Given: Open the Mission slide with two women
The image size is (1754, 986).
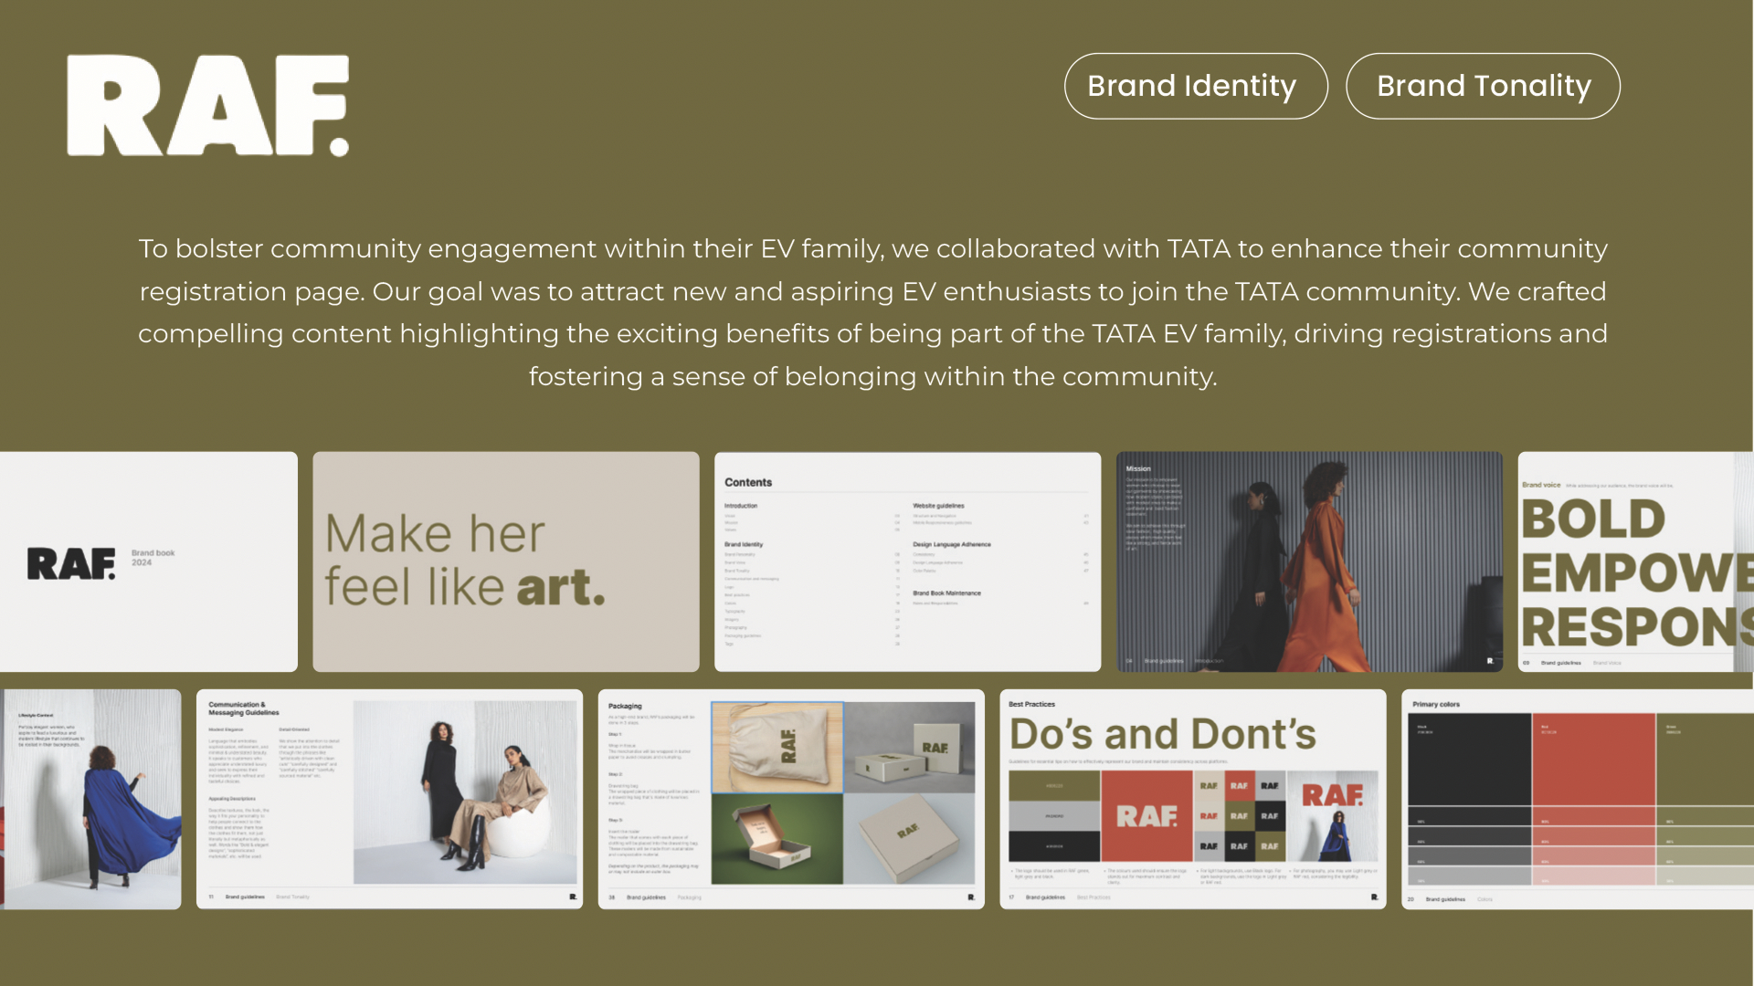Looking at the screenshot, I should [1308, 561].
